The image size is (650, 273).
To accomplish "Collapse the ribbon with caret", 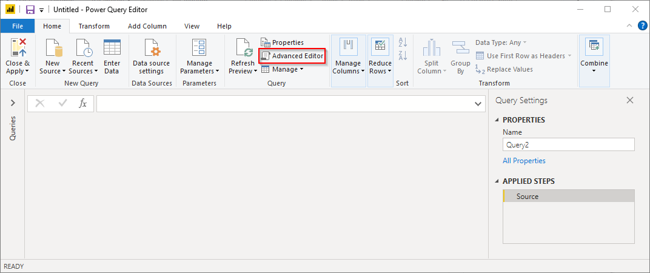I will click(629, 25).
